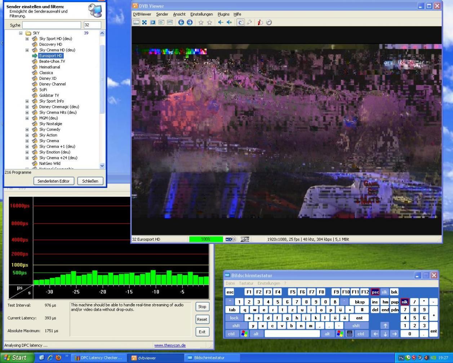Click the Schließen button
Viewport: 453px width, 363px height.
tap(90, 181)
